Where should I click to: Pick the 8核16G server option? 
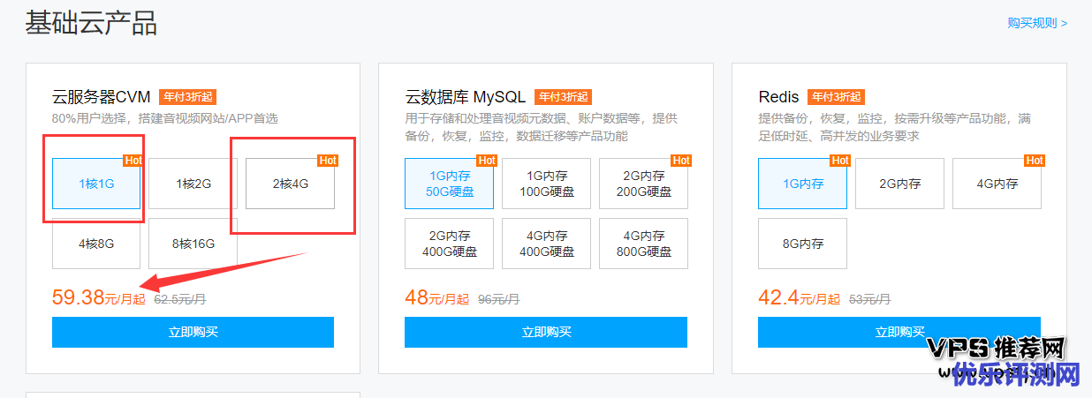point(193,244)
